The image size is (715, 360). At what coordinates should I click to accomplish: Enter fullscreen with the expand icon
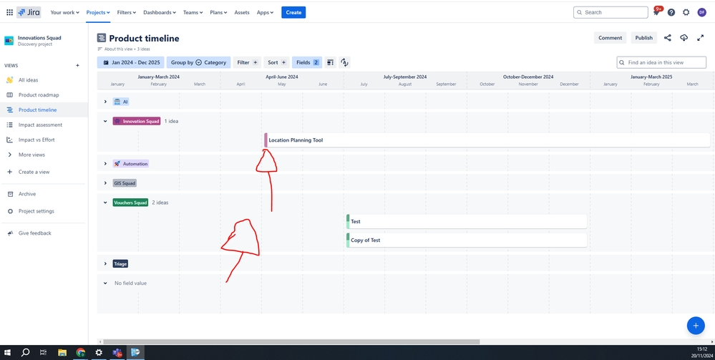pos(701,38)
